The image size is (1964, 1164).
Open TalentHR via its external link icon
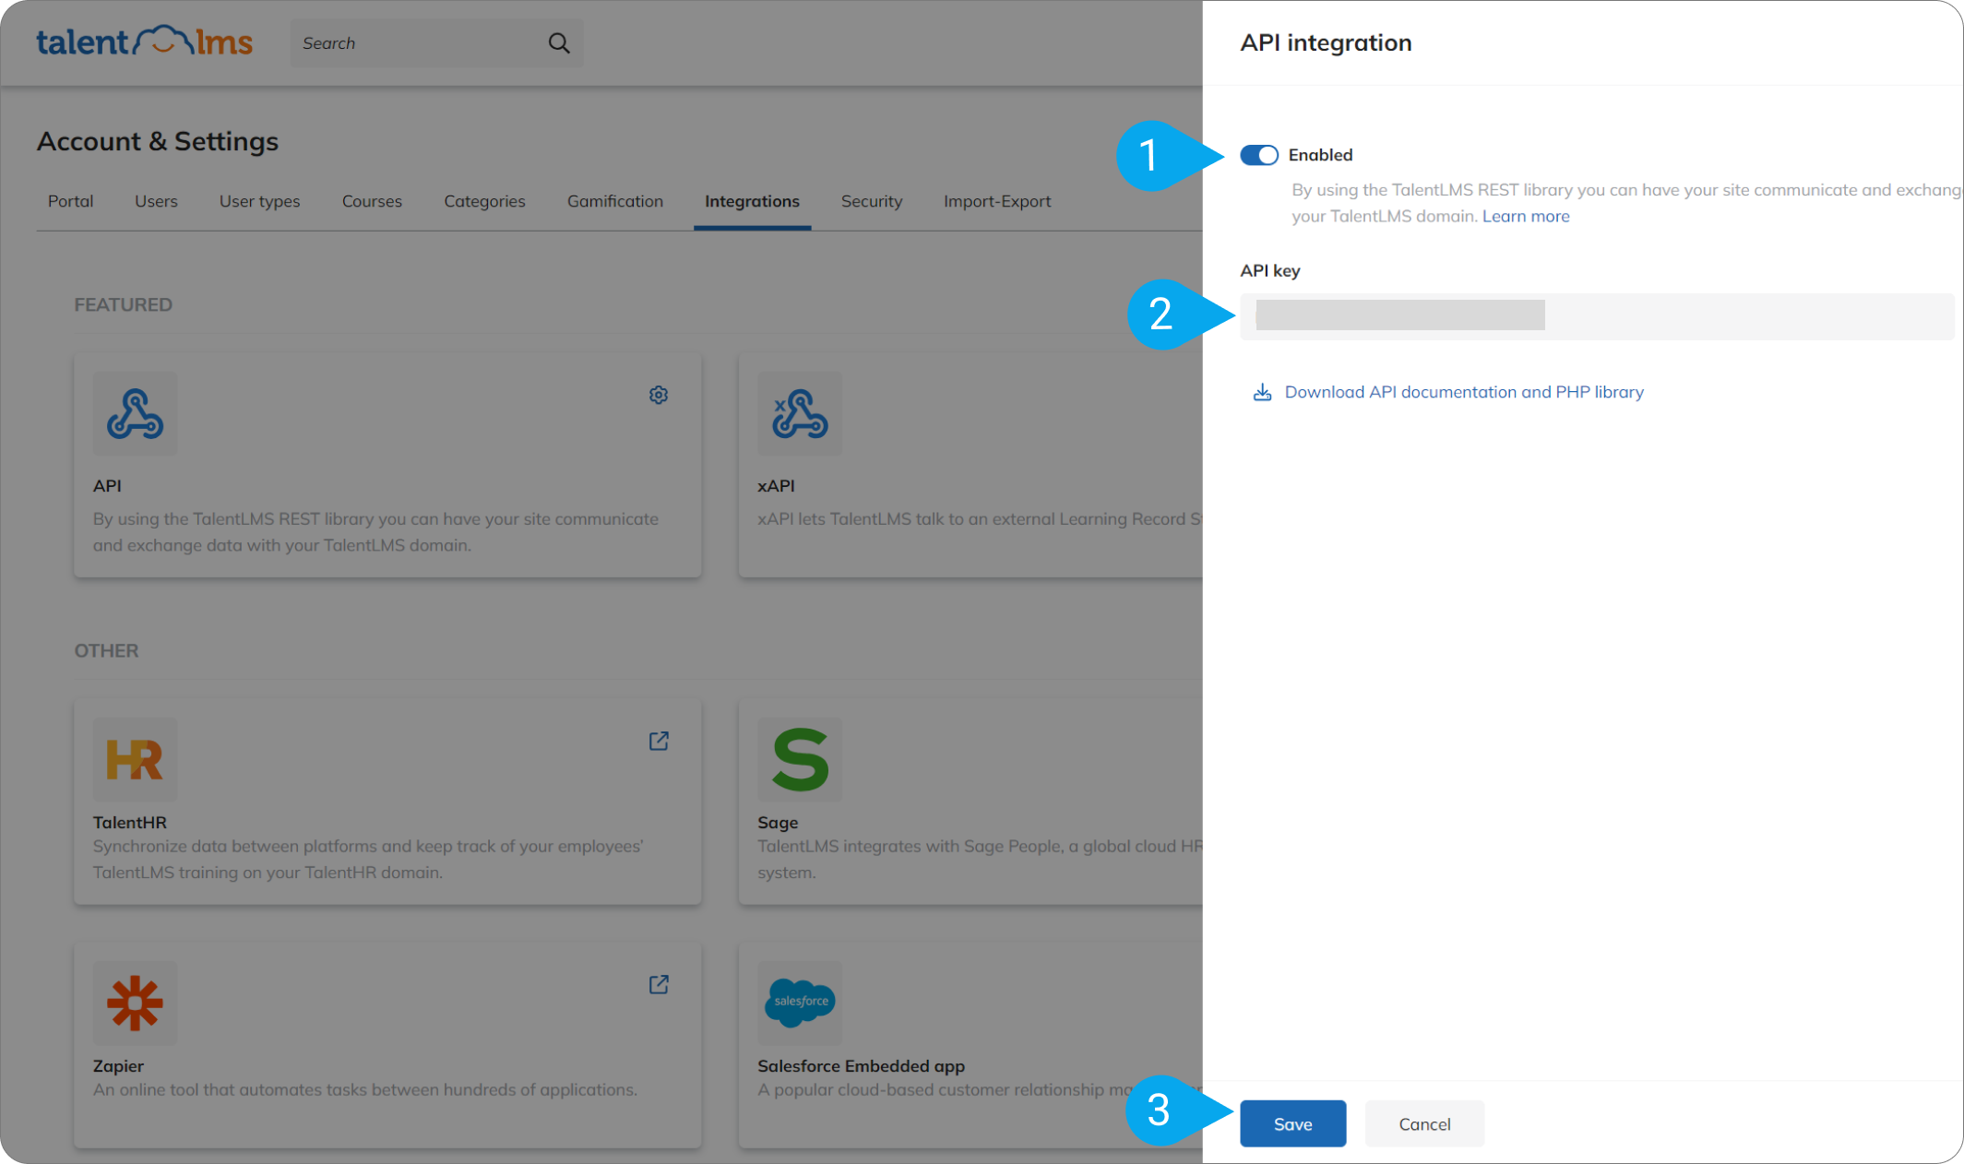coord(659,741)
